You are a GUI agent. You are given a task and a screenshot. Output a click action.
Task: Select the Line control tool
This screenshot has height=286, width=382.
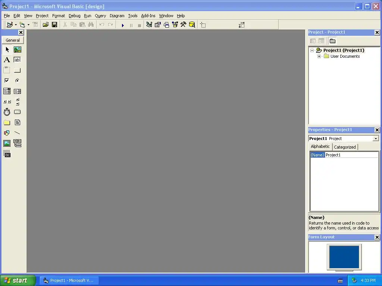(17, 133)
